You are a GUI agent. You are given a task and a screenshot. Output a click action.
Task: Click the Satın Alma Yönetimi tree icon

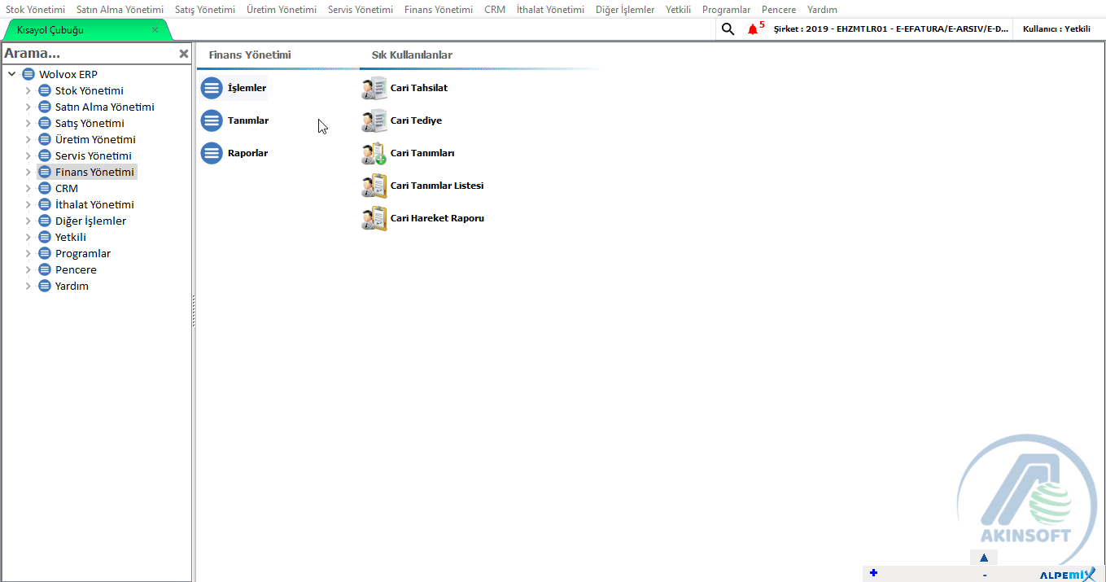coord(45,107)
